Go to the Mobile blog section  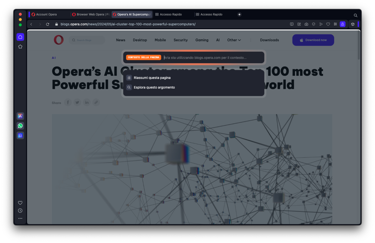pos(160,40)
